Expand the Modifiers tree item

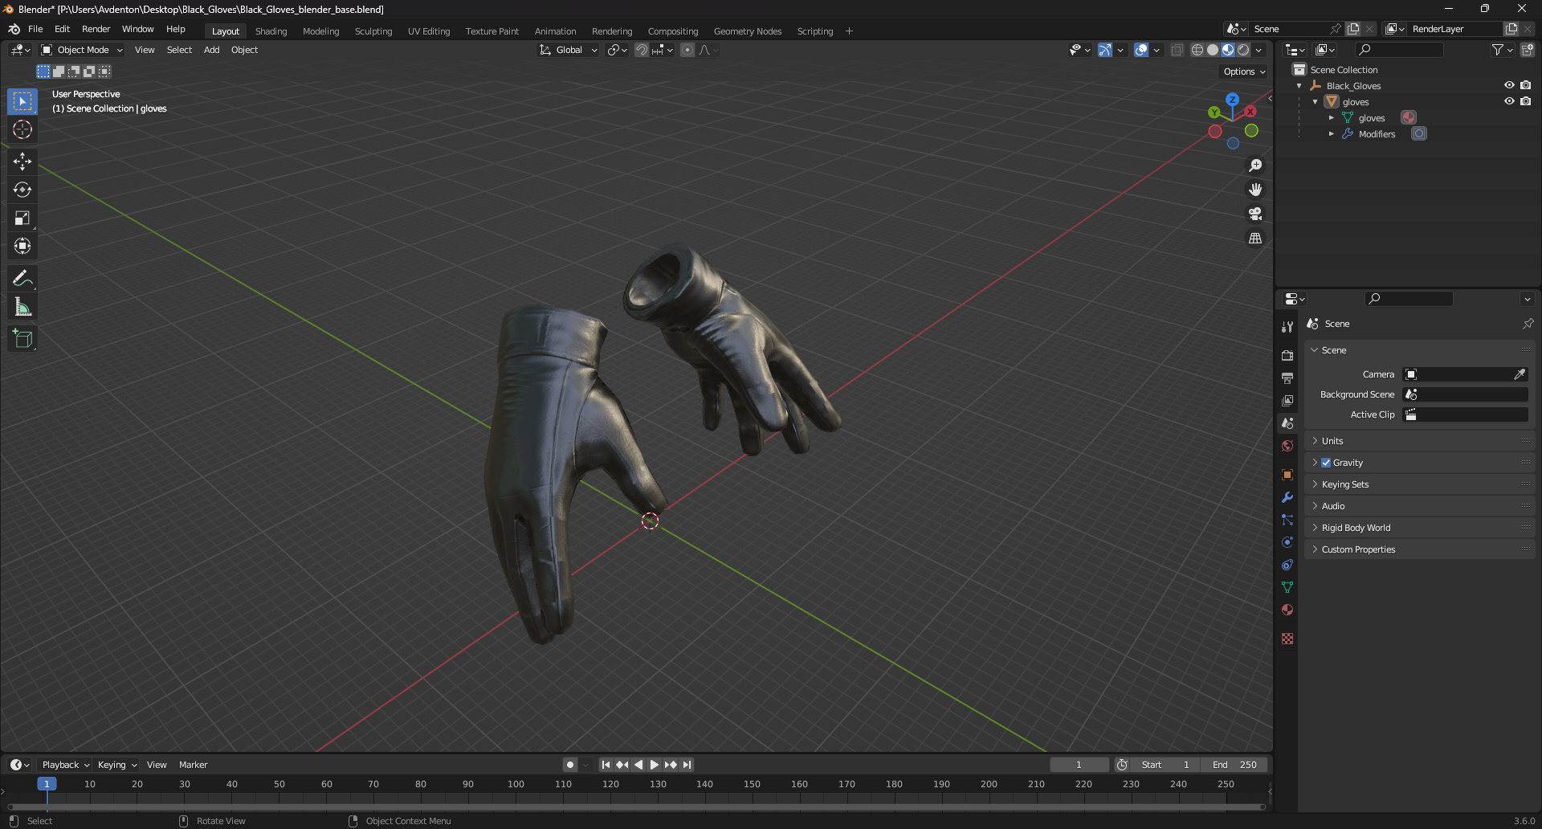(x=1331, y=134)
